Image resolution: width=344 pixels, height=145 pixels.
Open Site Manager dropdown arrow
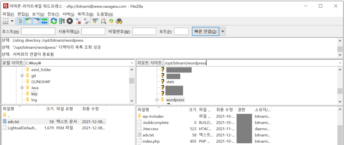[x=12, y=21]
